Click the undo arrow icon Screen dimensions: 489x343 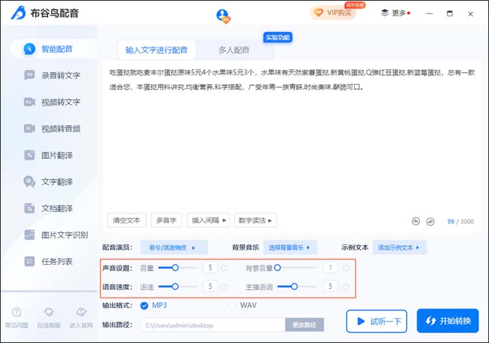[x=416, y=221]
